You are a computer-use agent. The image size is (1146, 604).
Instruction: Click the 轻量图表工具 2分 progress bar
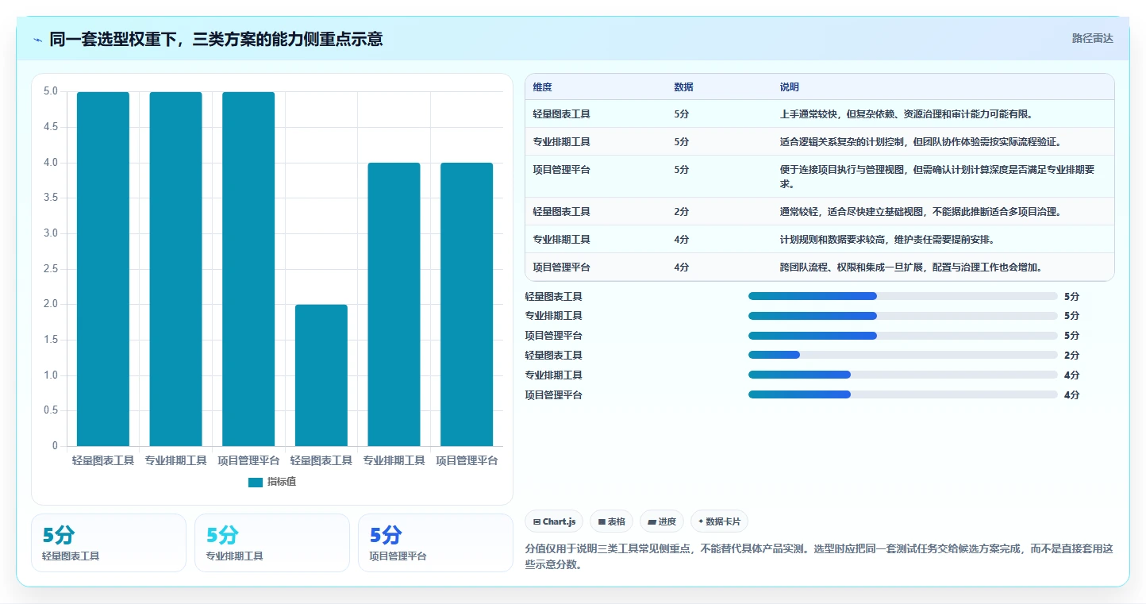[903, 355]
